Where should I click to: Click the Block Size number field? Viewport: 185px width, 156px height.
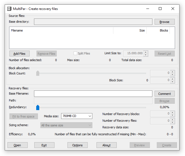[x=160, y=80]
